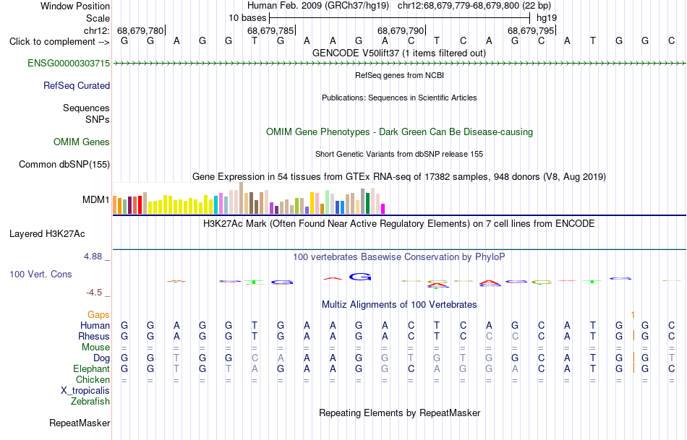Screen dimensions: 687x440
Task: Open the Layered H3K27Ac track label
Action: 47,234
